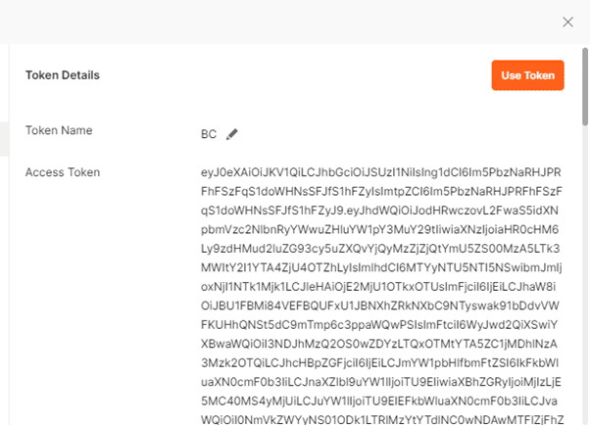Click the token line starting with qS1doWHNsSFJfS1hFZyJ9
The height and width of the screenshot is (425, 590).
(x=379, y=211)
